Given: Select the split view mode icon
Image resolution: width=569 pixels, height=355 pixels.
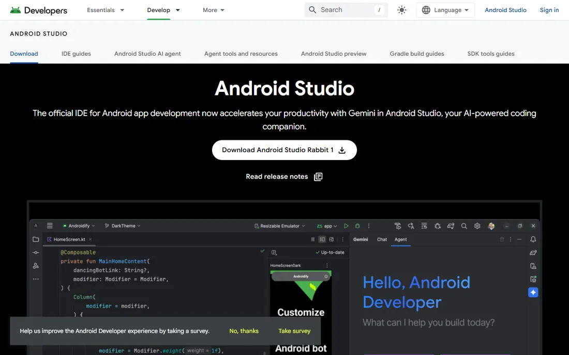Looking at the screenshot, I should 322,239.
